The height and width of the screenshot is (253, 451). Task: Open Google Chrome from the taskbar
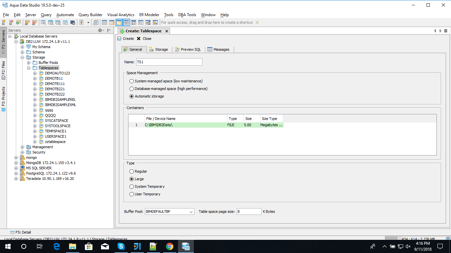[x=170, y=246]
